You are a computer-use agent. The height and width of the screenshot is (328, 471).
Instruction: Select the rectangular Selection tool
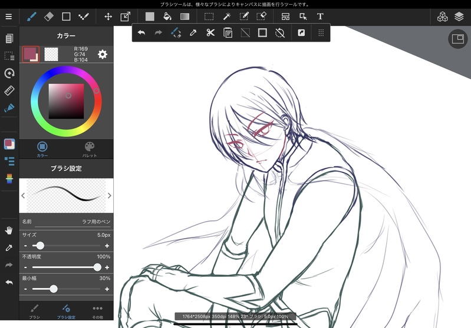coord(209,16)
